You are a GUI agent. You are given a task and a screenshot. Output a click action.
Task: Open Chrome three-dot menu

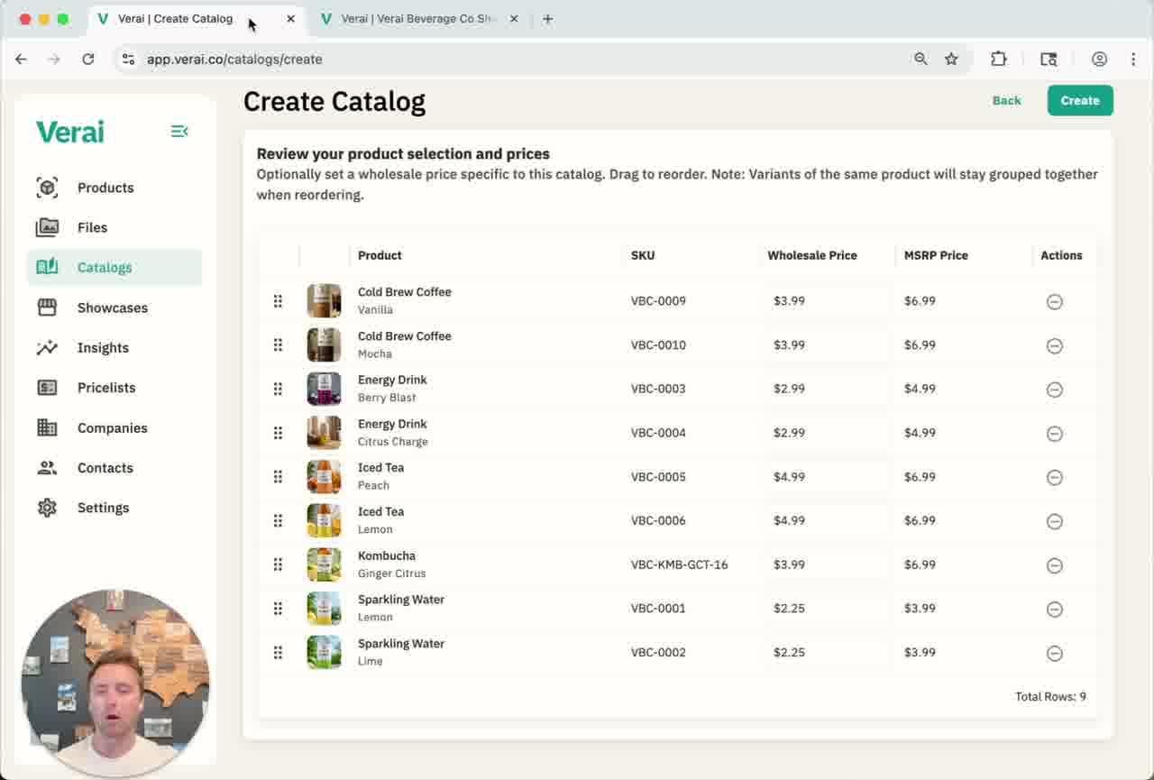1133,59
